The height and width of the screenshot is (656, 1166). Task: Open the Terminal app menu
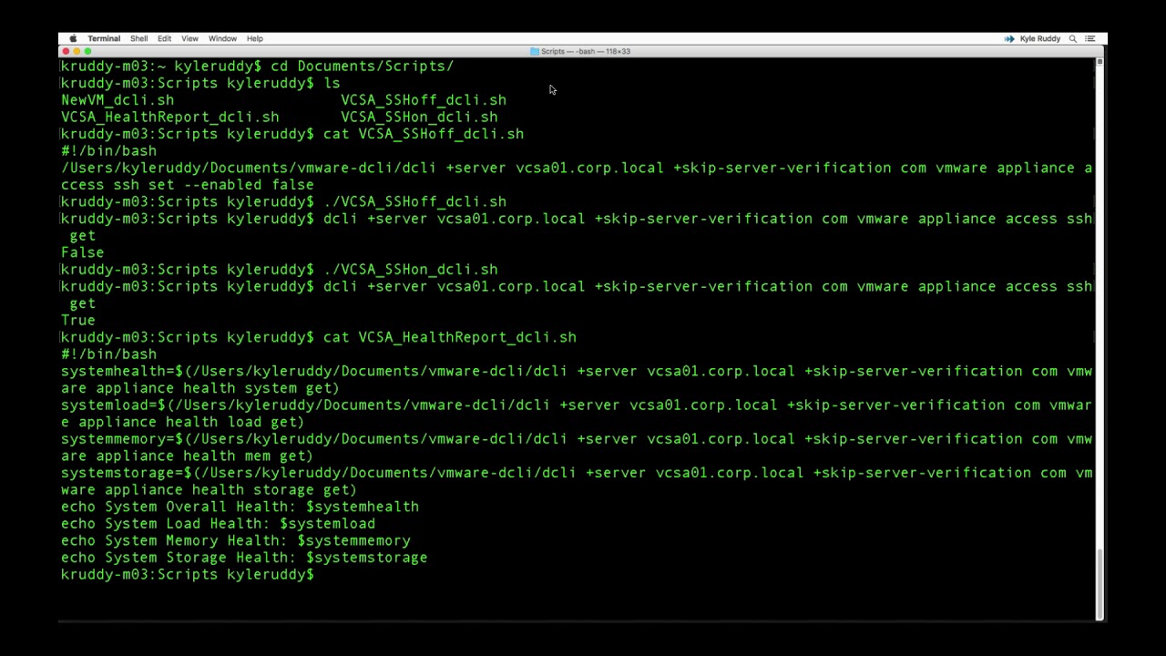pyautogui.click(x=104, y=38)
